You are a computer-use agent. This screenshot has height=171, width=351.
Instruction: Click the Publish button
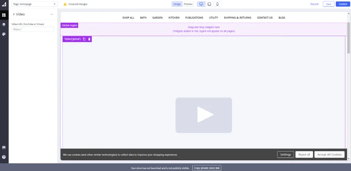click(x=343, y=4)
